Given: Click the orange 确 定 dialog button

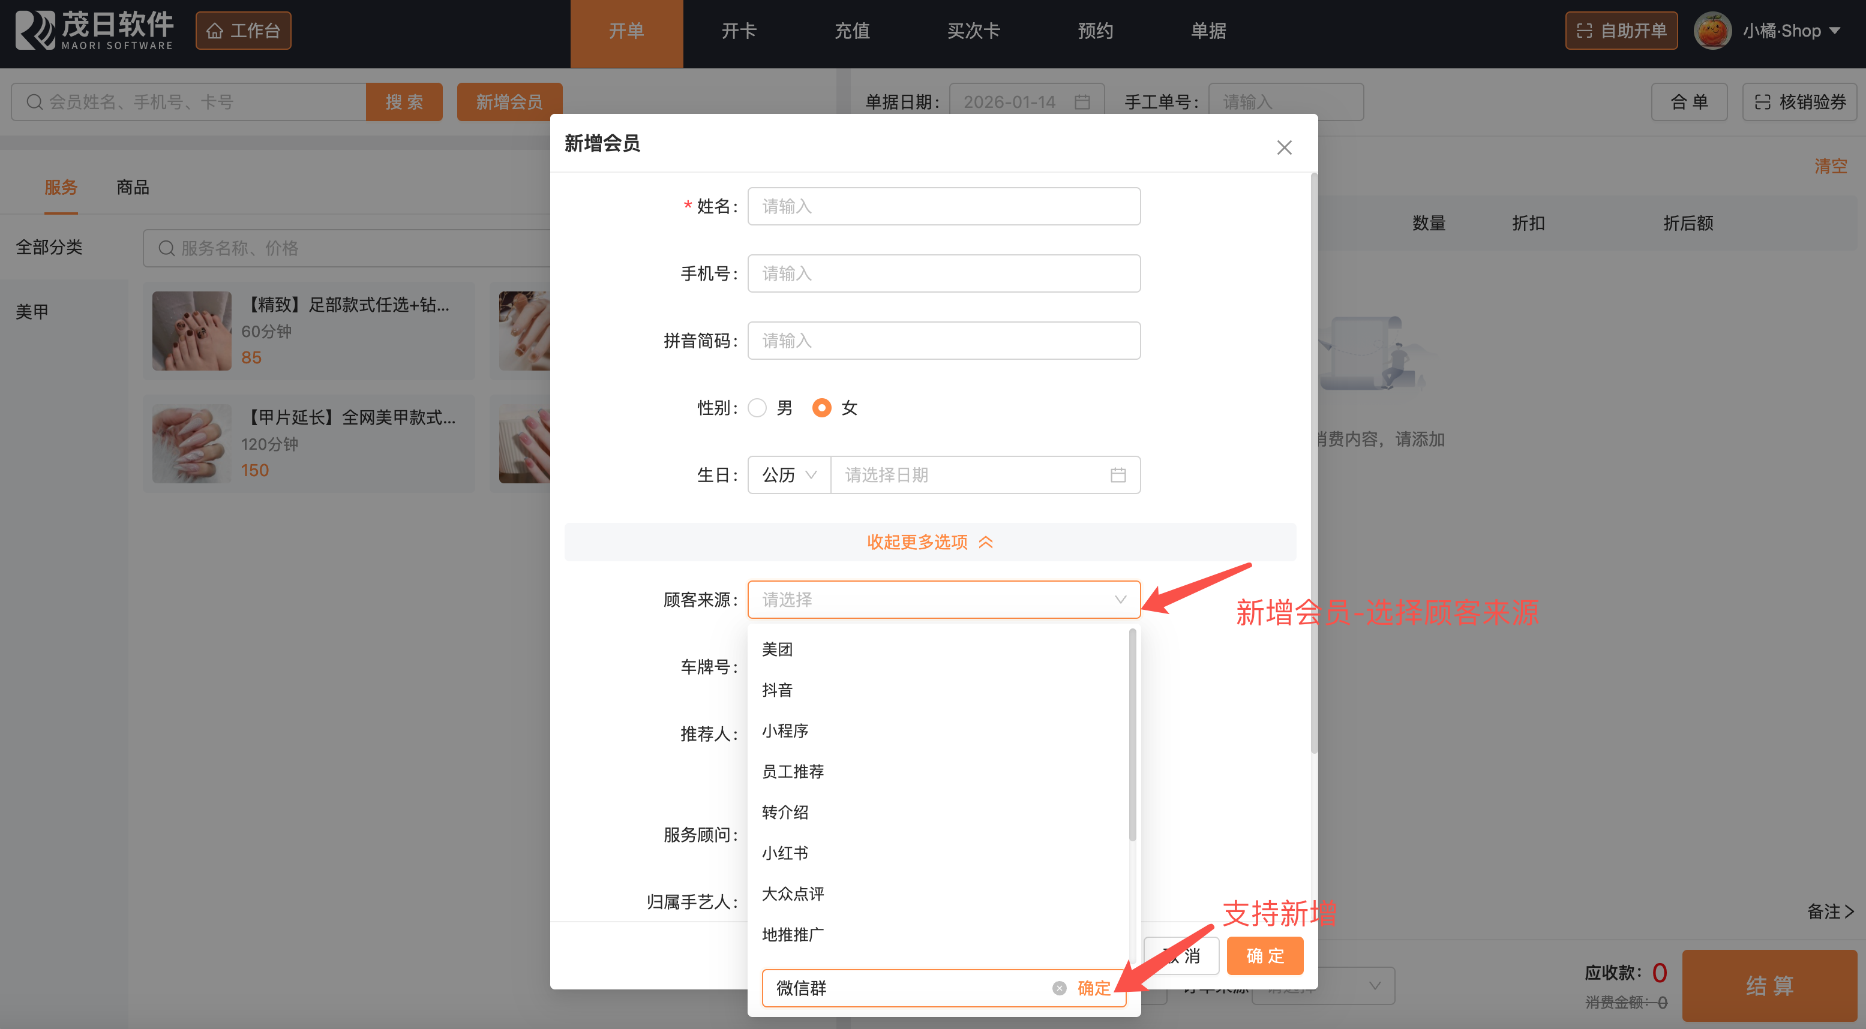Looking at the screenshot, I should [x=1265, y=956].
